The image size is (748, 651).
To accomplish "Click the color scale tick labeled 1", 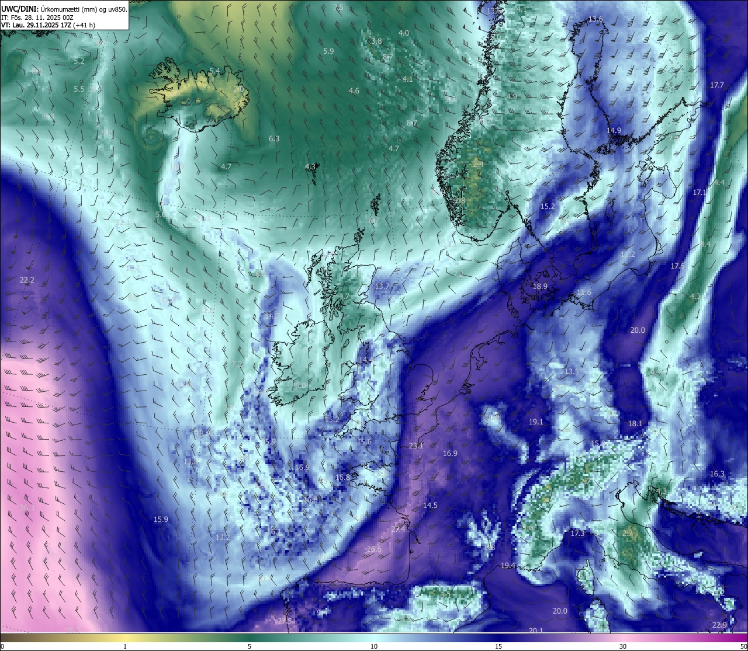I will point(125,646).
